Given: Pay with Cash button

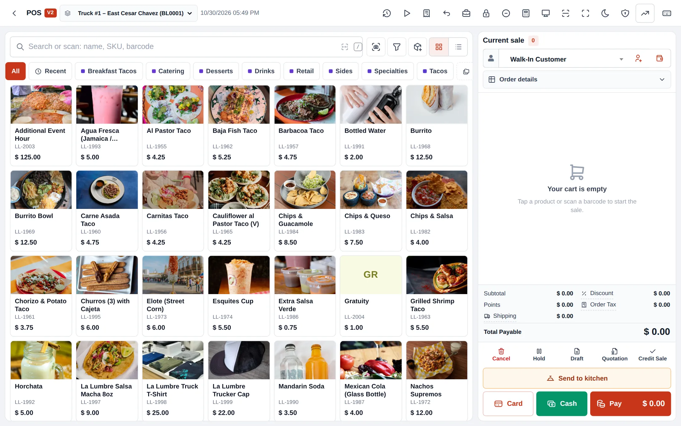Looking at the screenshot, I should [x=562, y=404].
